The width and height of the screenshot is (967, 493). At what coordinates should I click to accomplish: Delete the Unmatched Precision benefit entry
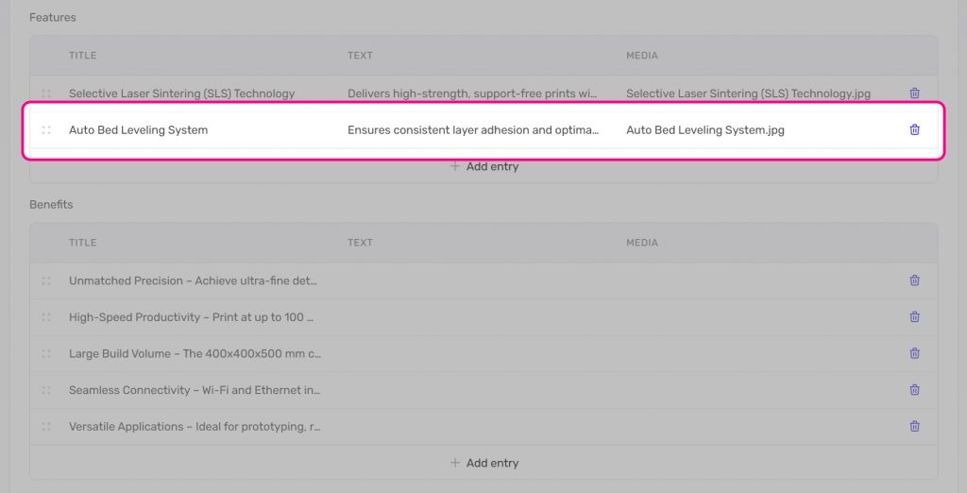(x=914, y=280)
